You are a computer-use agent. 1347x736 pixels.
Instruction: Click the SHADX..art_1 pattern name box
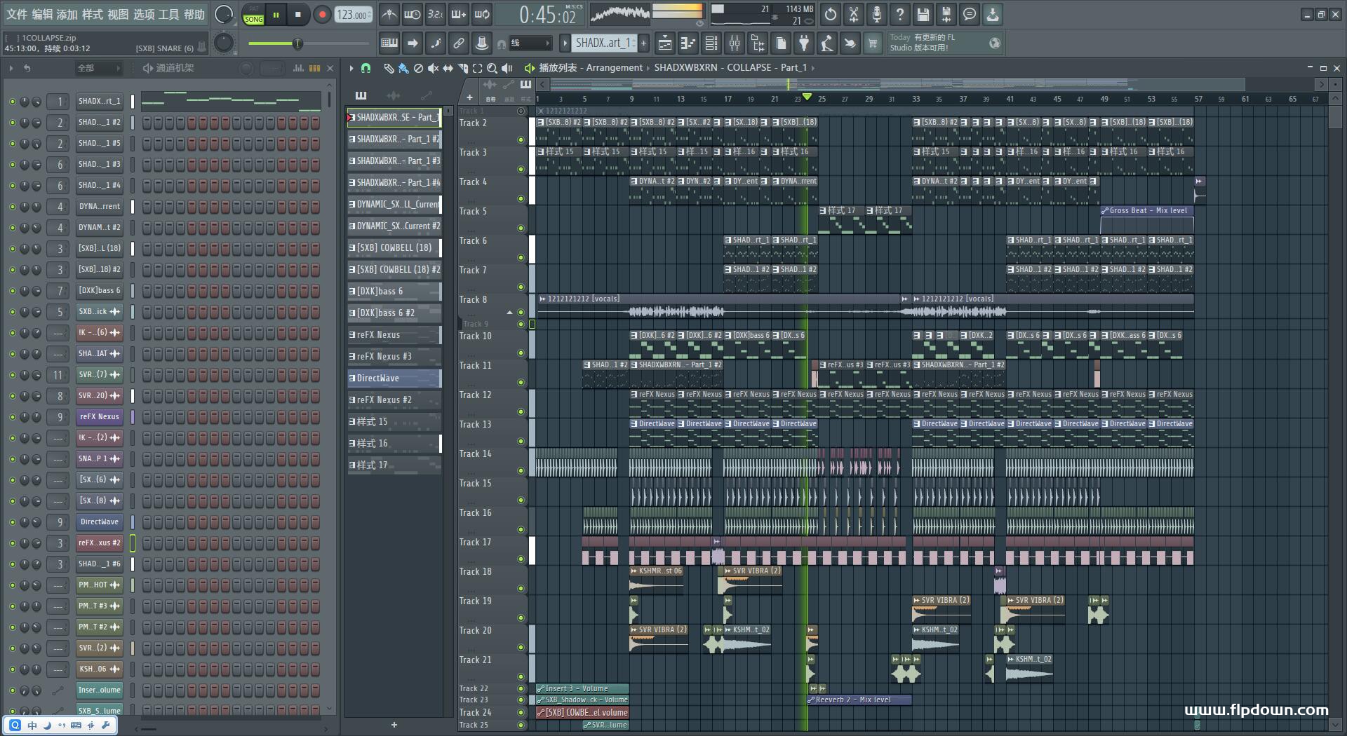pos(604,43)
